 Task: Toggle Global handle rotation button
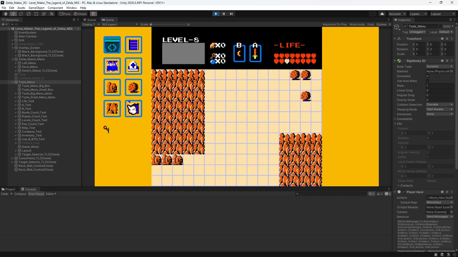click(x=80, y=14)
